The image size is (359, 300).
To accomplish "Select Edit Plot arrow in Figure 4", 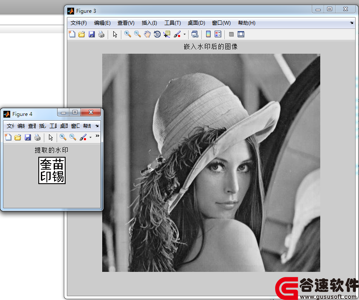I will coord(51,137).
